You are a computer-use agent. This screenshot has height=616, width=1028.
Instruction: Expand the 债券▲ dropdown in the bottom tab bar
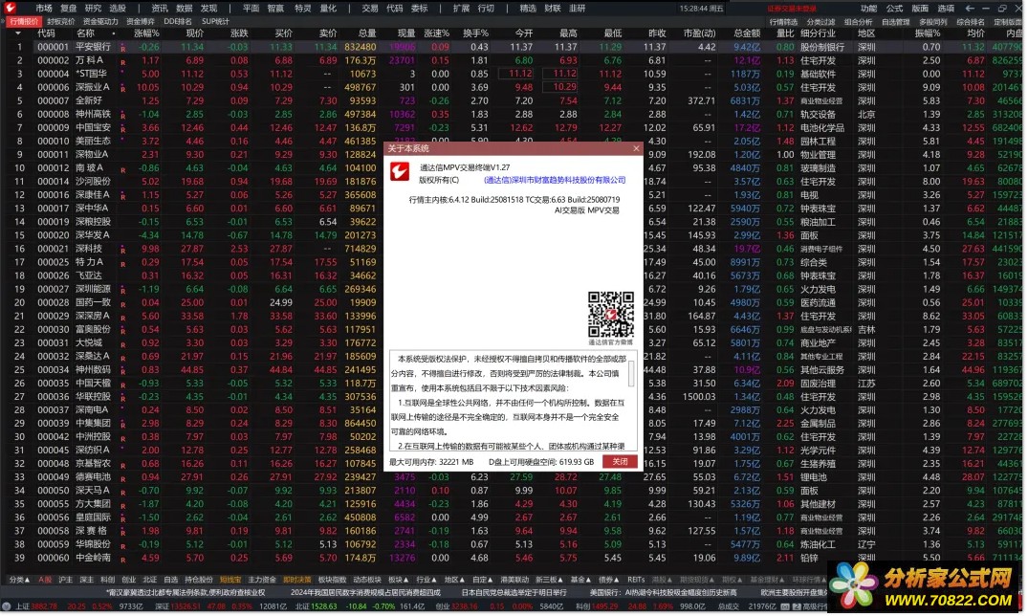(608, 580)
